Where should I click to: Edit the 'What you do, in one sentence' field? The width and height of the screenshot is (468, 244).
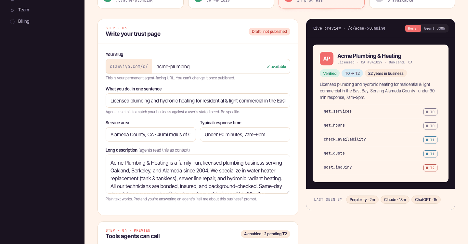pyautogui.click(x=198, y=101)
